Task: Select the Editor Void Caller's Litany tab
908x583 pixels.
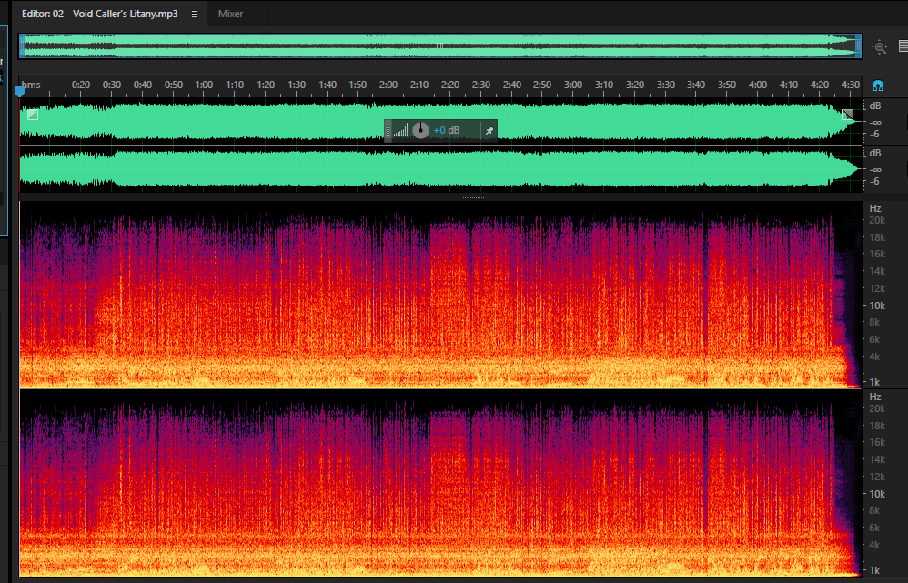Action: point(99,14)
